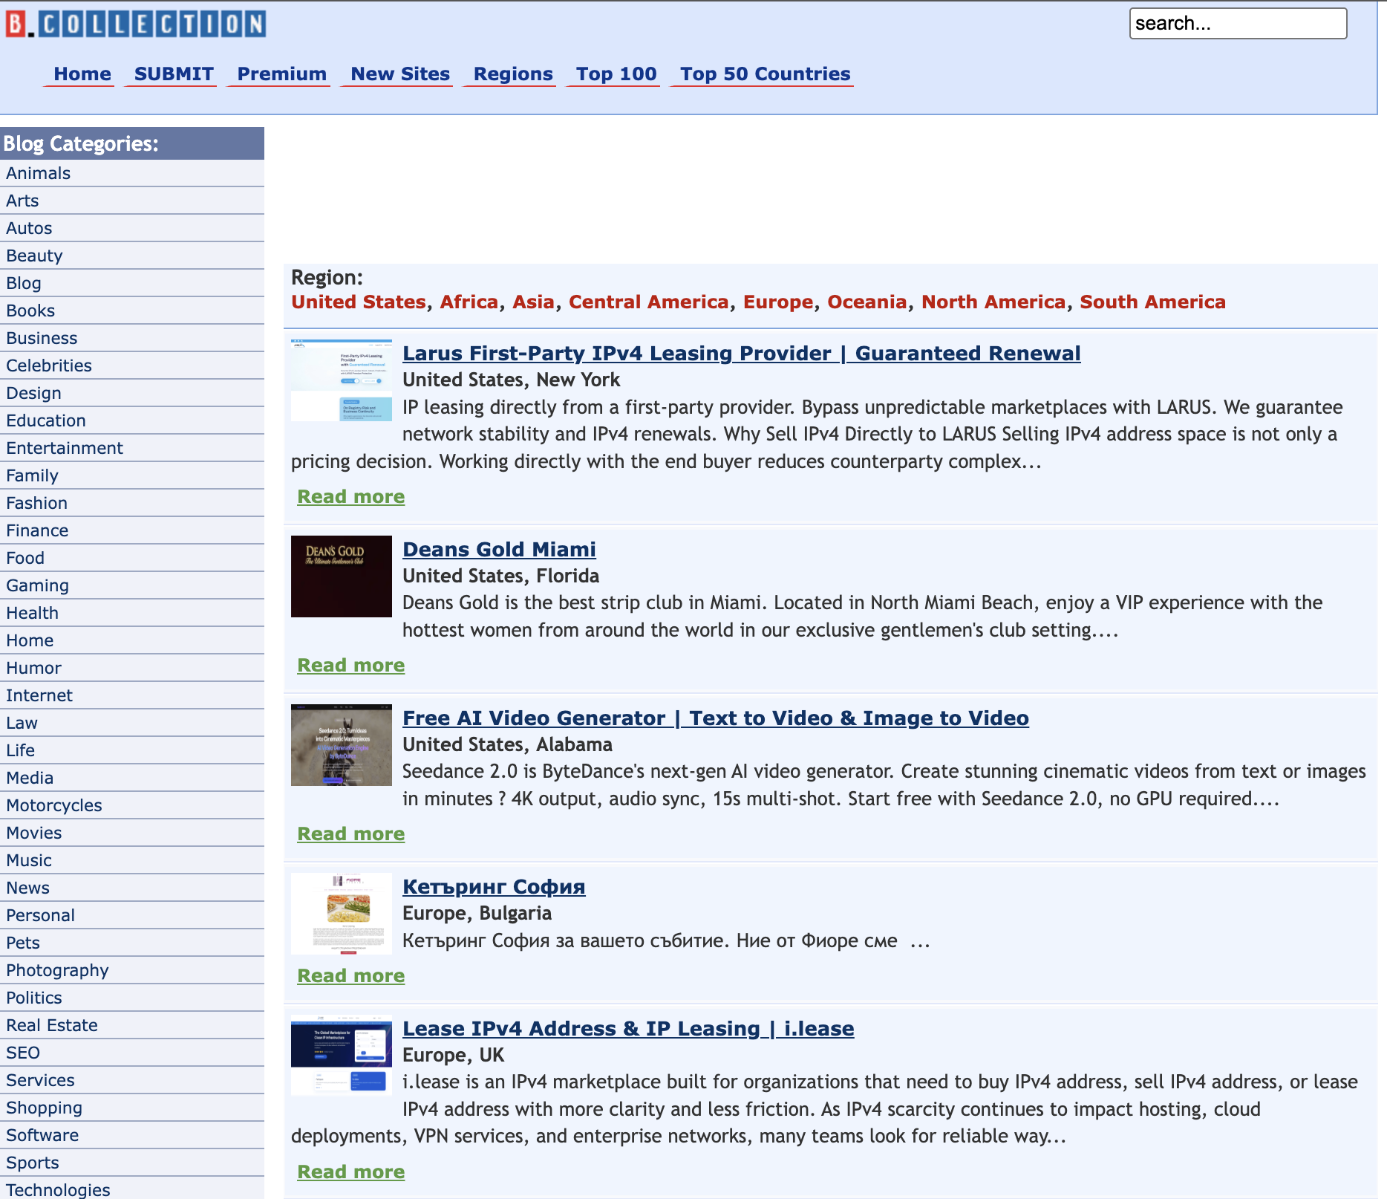Focus the search input field
Image resolution: width=1387 pixels, height=1199 pixels.
1238,24
